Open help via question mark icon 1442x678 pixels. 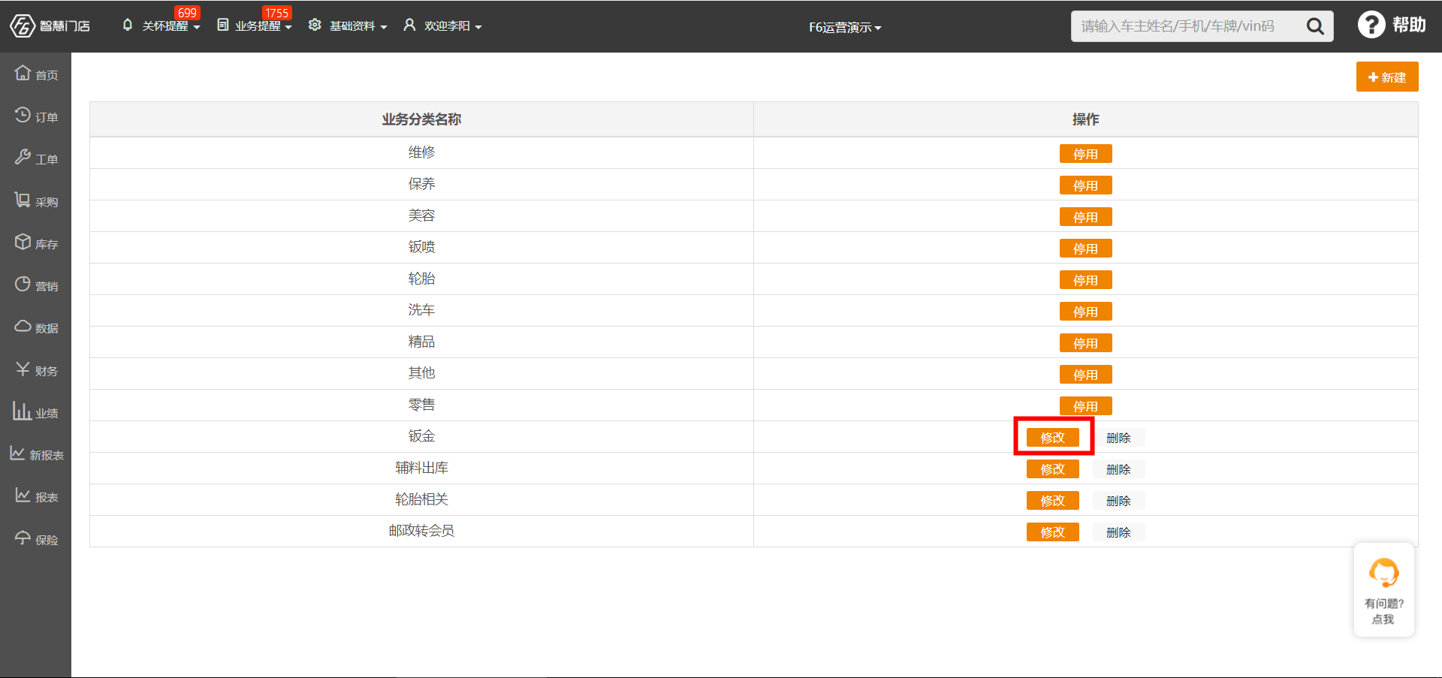1371,25
